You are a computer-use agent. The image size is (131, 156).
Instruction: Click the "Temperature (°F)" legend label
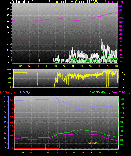99,92
